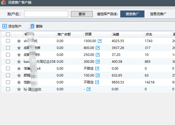
Task: Click star icon in the 100.00 budget row
Action: pos(19,75)
